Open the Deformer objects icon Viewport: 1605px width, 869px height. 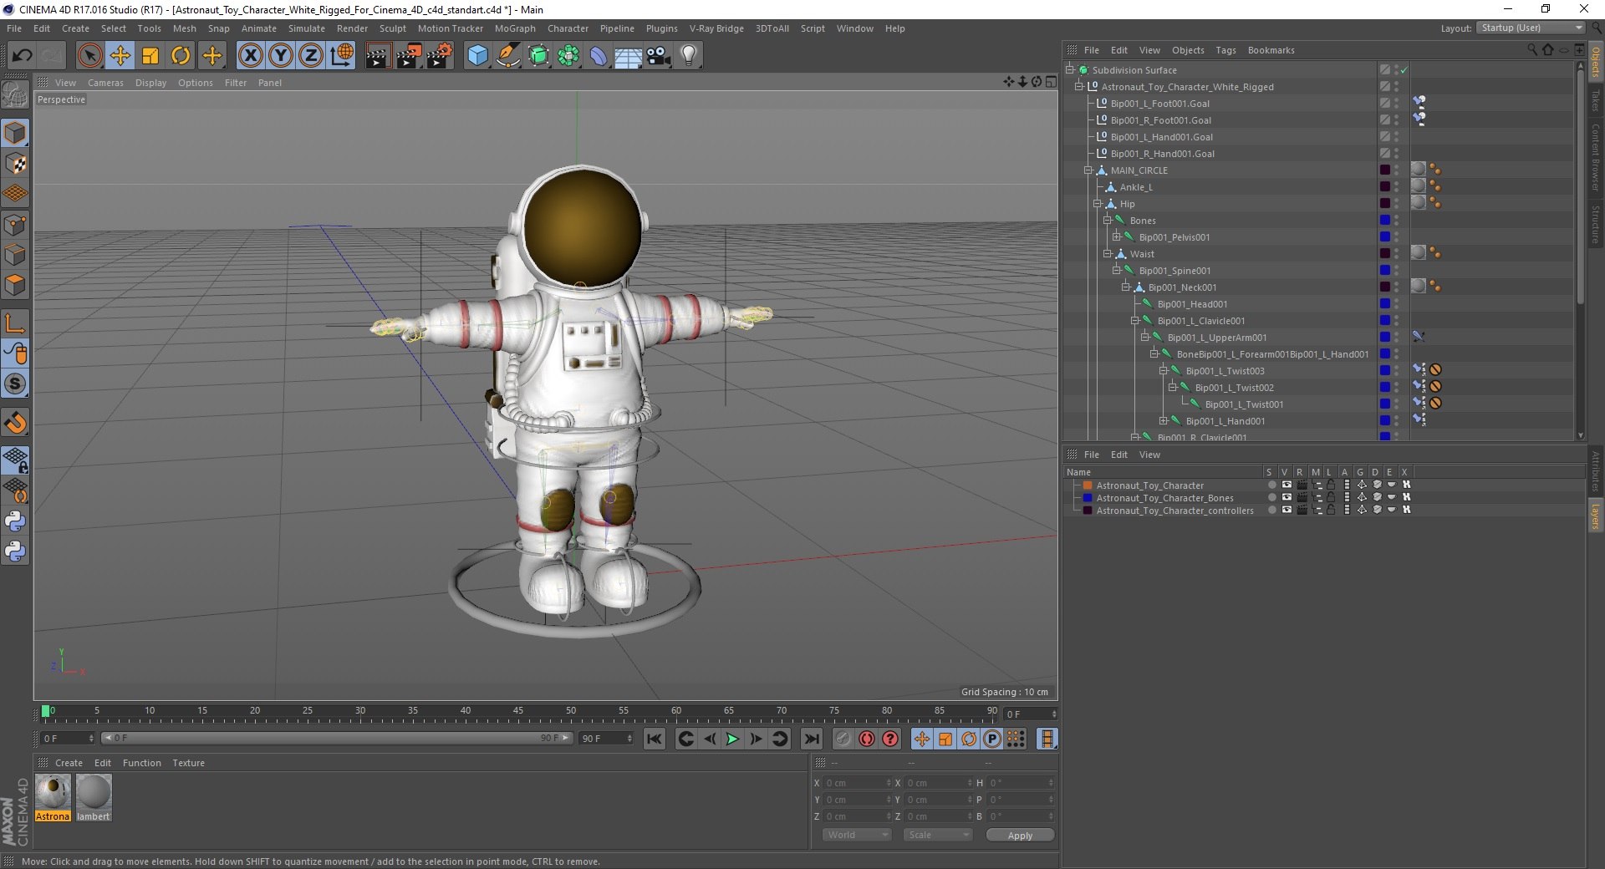599,56
